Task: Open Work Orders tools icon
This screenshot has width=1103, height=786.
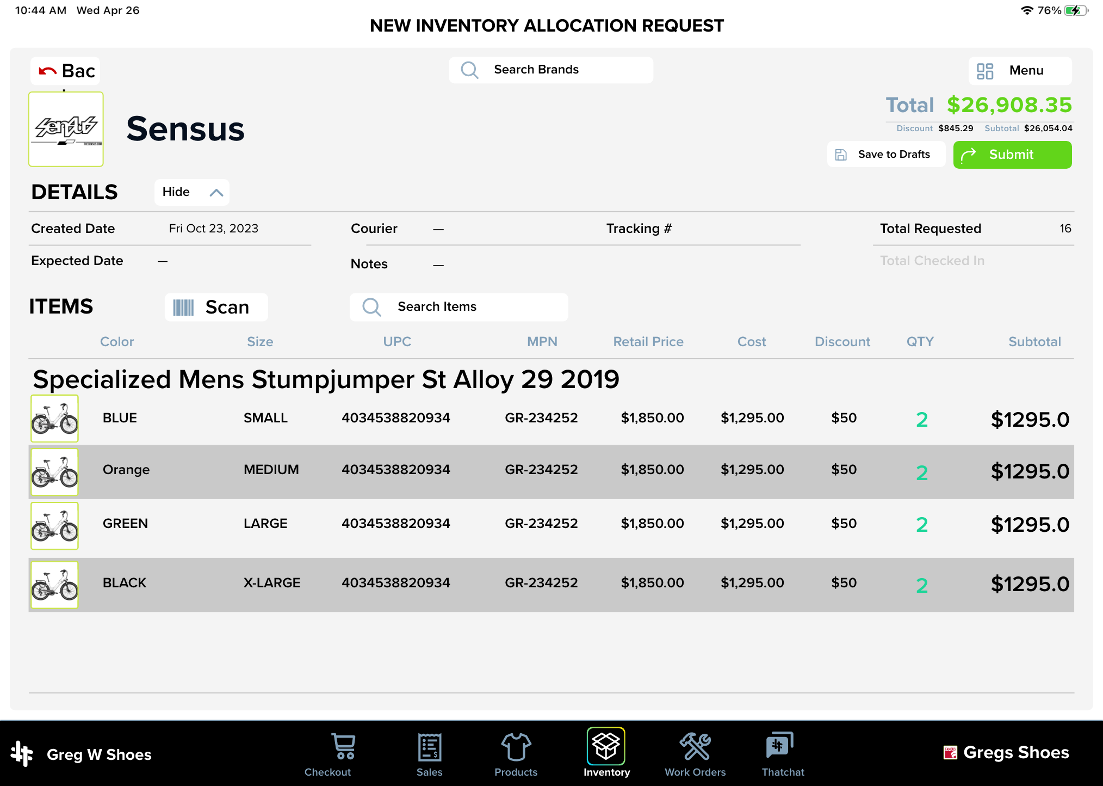Action: point(695,747)
